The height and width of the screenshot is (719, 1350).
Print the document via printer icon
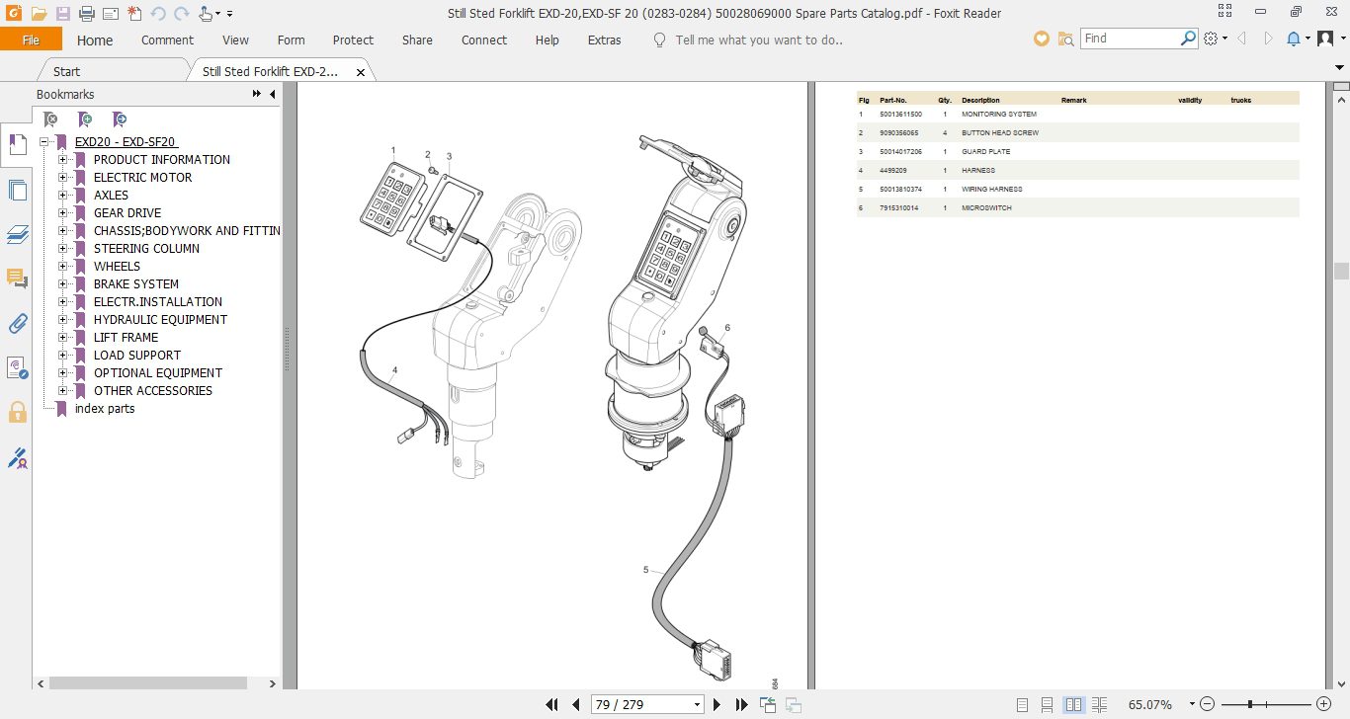(86, 14)
